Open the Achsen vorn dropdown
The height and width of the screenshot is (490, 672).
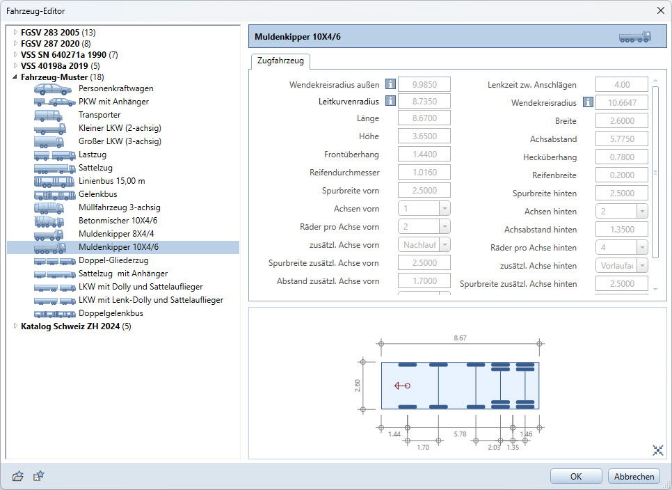[x=445, y=209]
